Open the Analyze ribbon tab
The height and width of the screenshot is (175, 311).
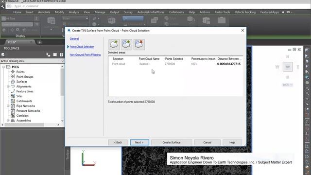tap(74, 12)
